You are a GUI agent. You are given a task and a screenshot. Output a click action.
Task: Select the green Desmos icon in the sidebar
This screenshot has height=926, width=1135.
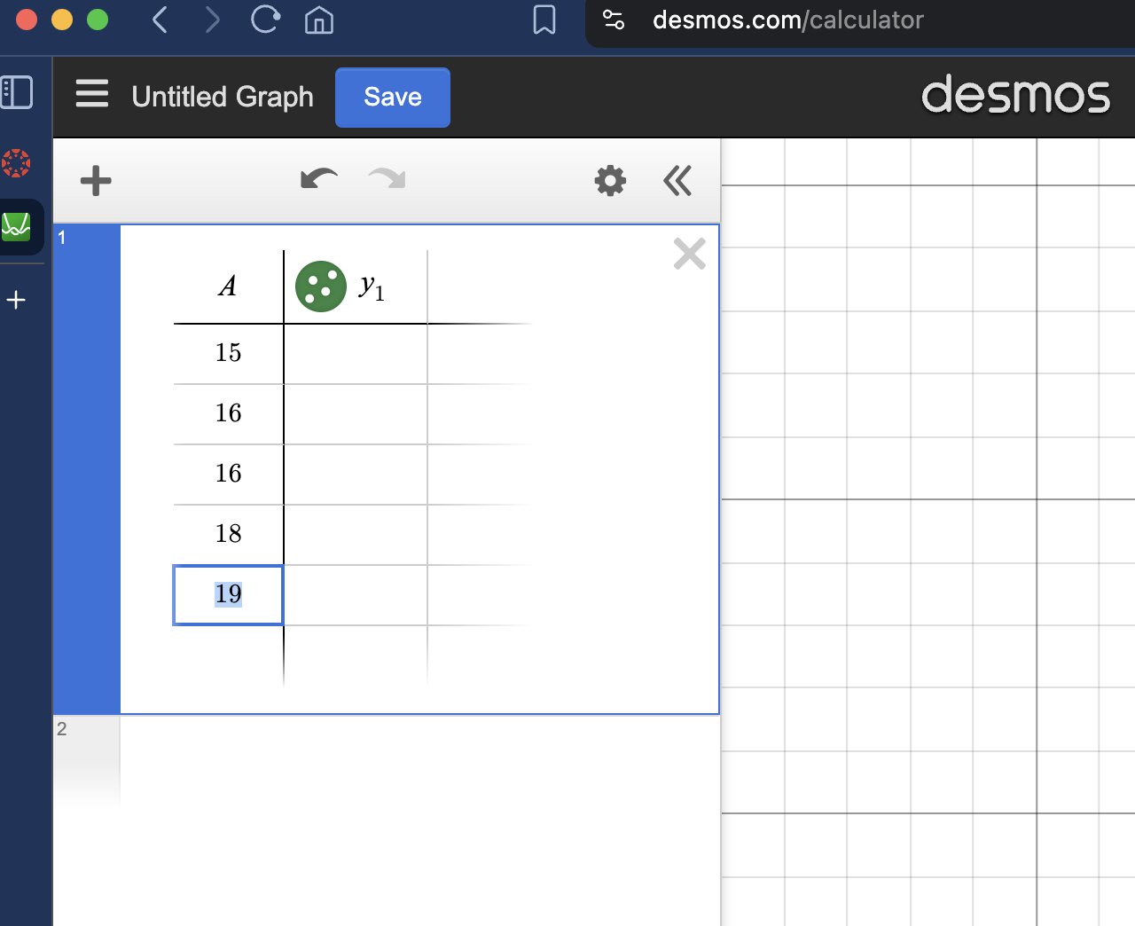click(18, 226)
